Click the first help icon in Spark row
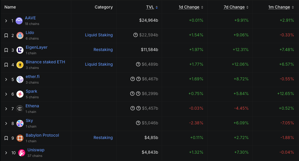This screenshot has width=299, height=161. (132, 94)
